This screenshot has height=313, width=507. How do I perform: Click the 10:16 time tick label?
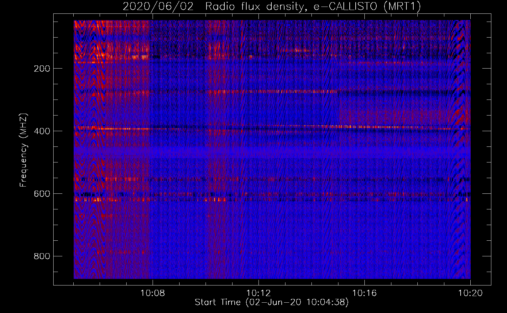click(364, 293)
